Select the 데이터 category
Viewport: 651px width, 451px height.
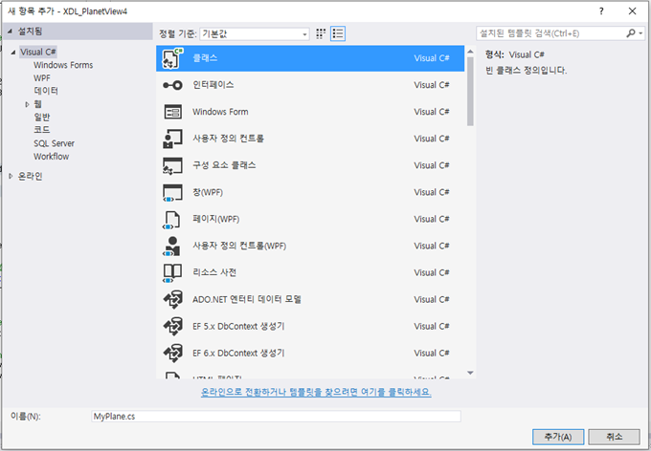pos(46,91)
